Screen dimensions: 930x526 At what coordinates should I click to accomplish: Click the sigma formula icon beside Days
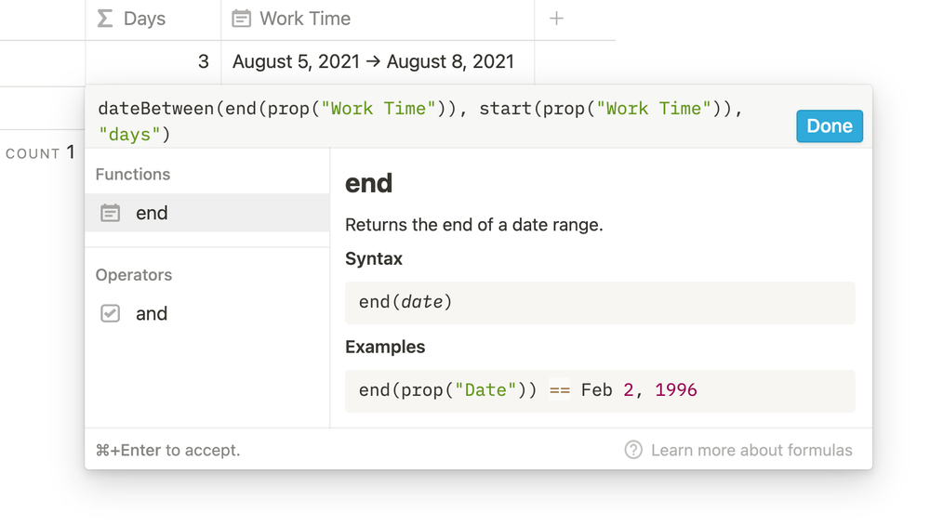pyautogui.click(x=105, y=19)
